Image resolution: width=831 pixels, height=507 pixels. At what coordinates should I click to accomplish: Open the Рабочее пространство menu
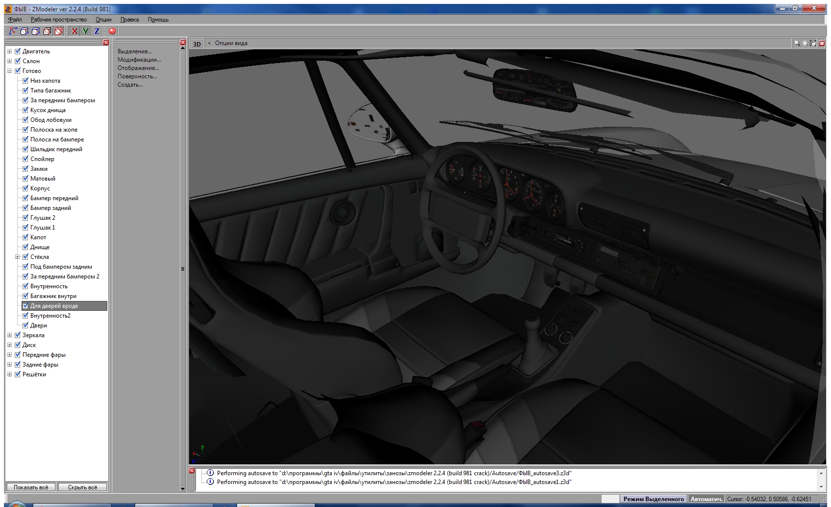pyautogui.click(x=58, y=20)
